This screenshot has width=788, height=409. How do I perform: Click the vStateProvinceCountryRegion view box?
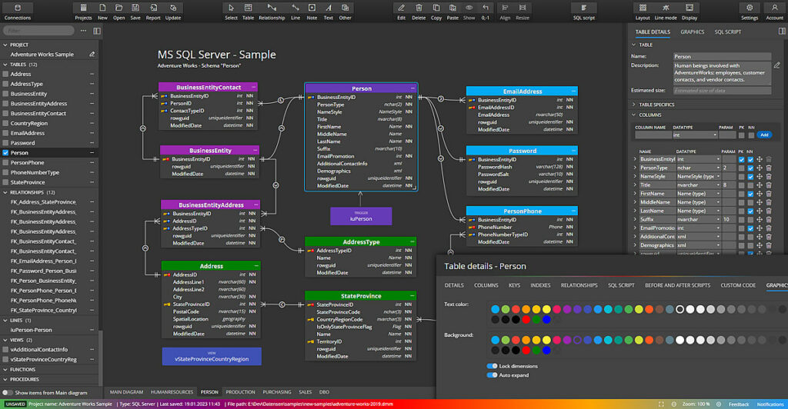coord(212,356)
